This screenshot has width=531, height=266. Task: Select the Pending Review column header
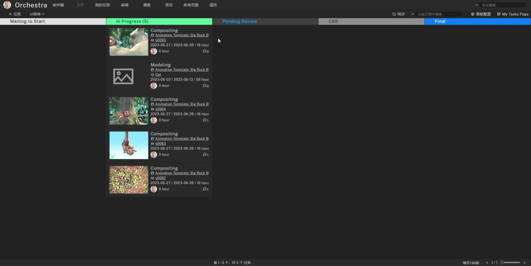coord(265,22)
